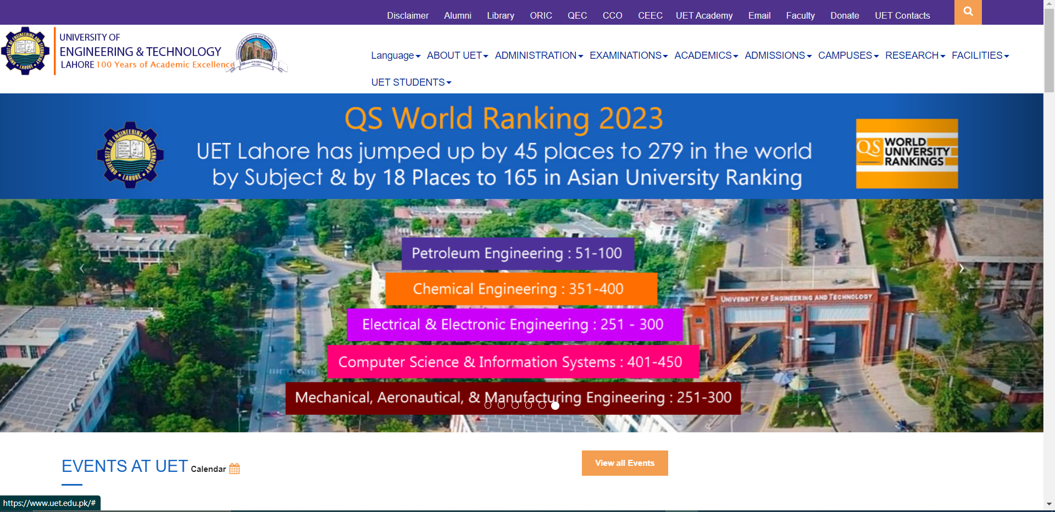Open the ACADEMICS menu
Image resolution: width=1055 pixels, height=512 pixels.
click(x=706, y=55)
